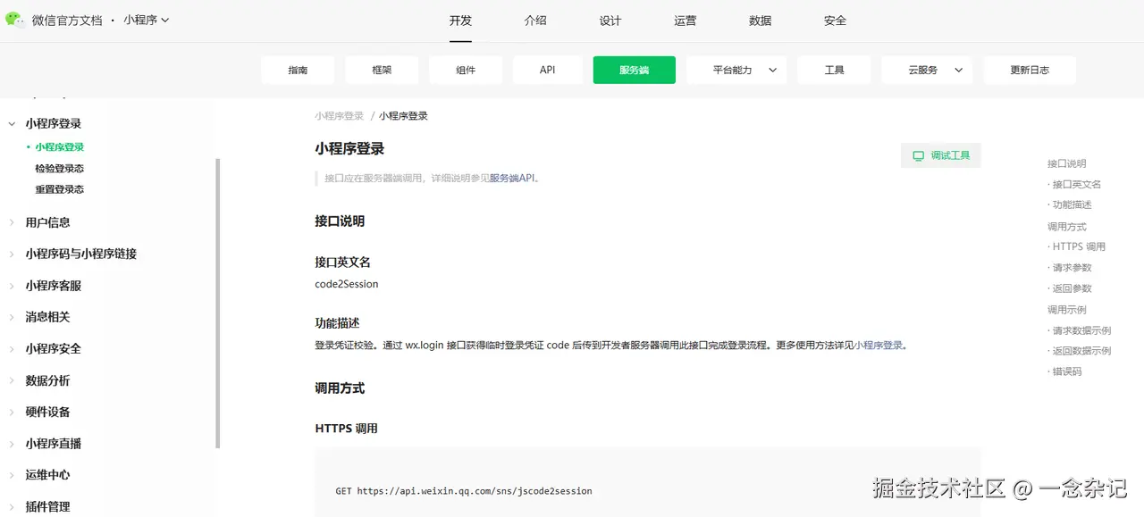Switch to the 安全 top tab

tap(835, 21)
